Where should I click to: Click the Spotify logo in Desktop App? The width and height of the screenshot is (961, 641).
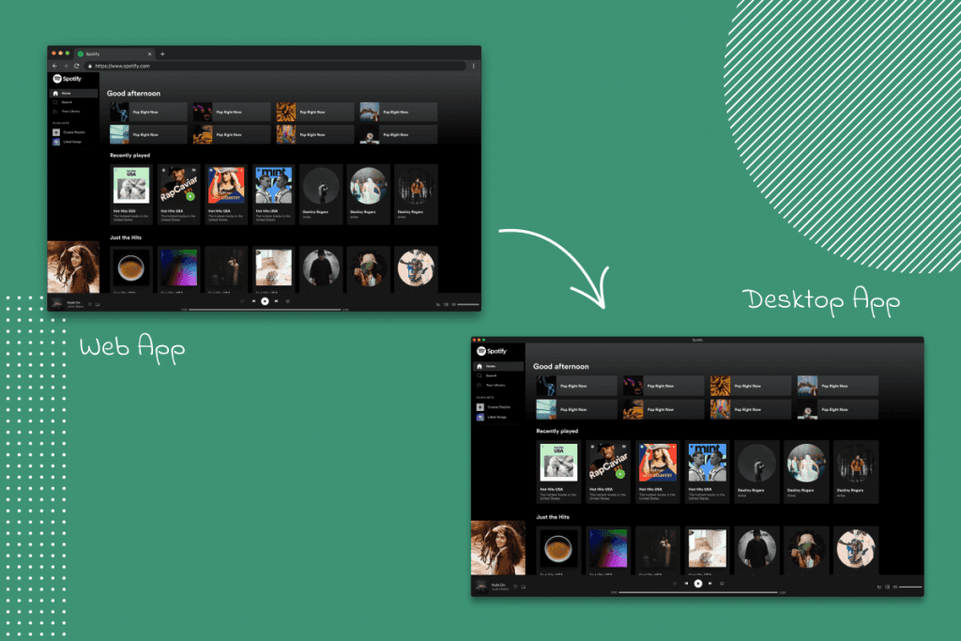tap(492, 351)
